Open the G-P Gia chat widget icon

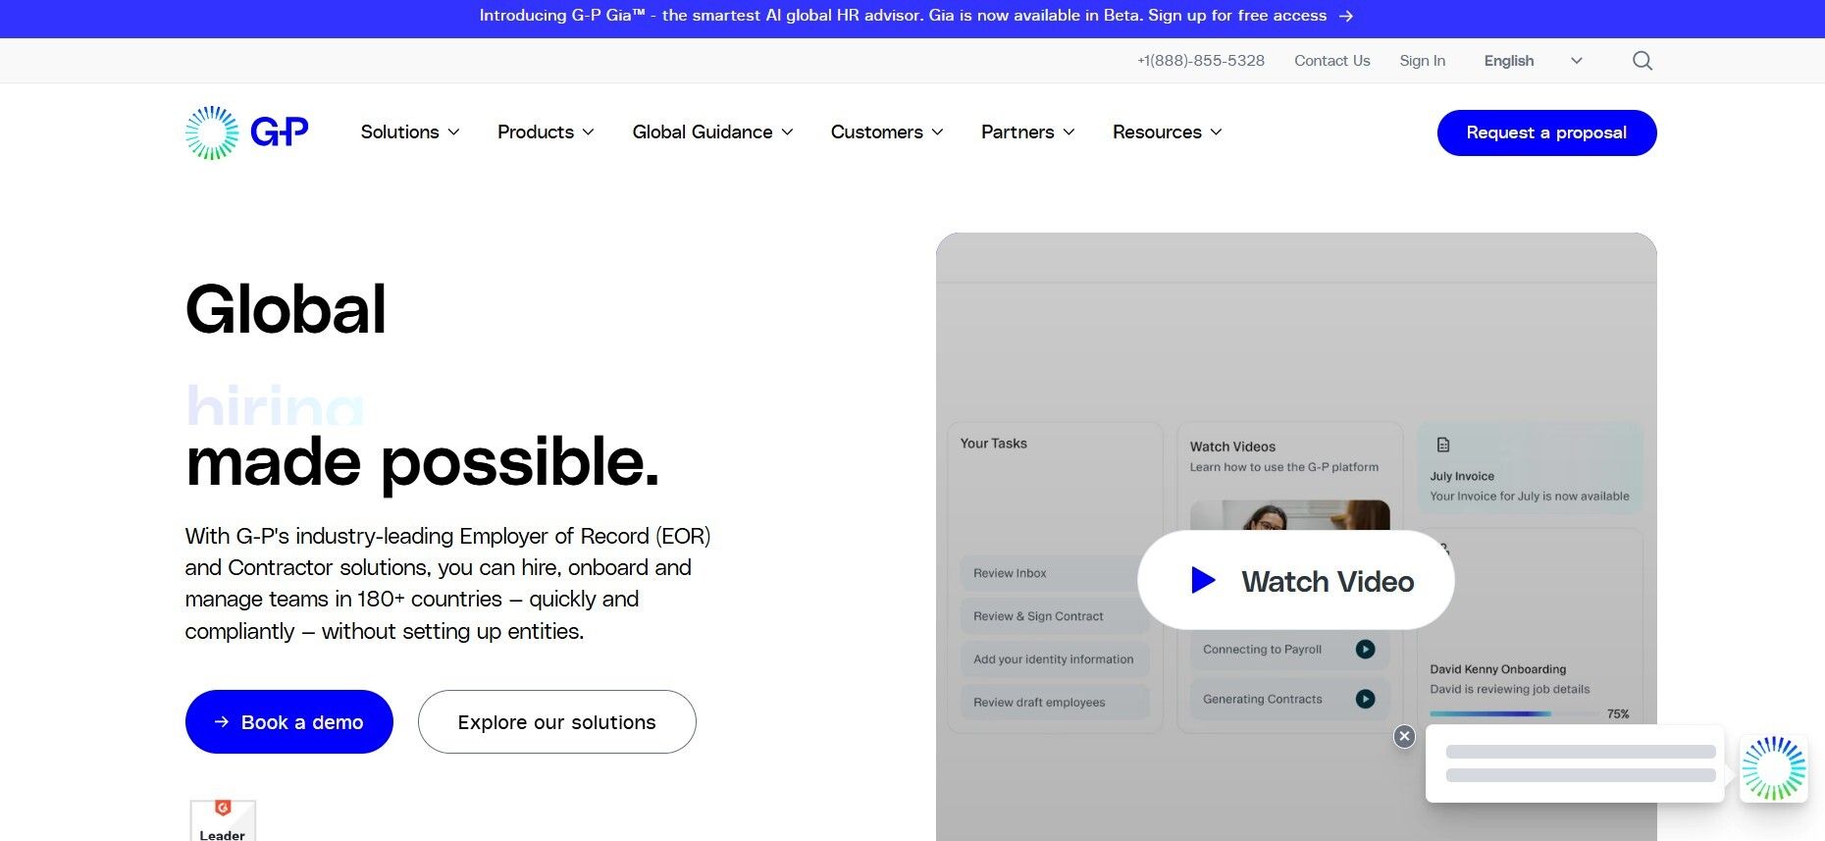point(1773,768)
